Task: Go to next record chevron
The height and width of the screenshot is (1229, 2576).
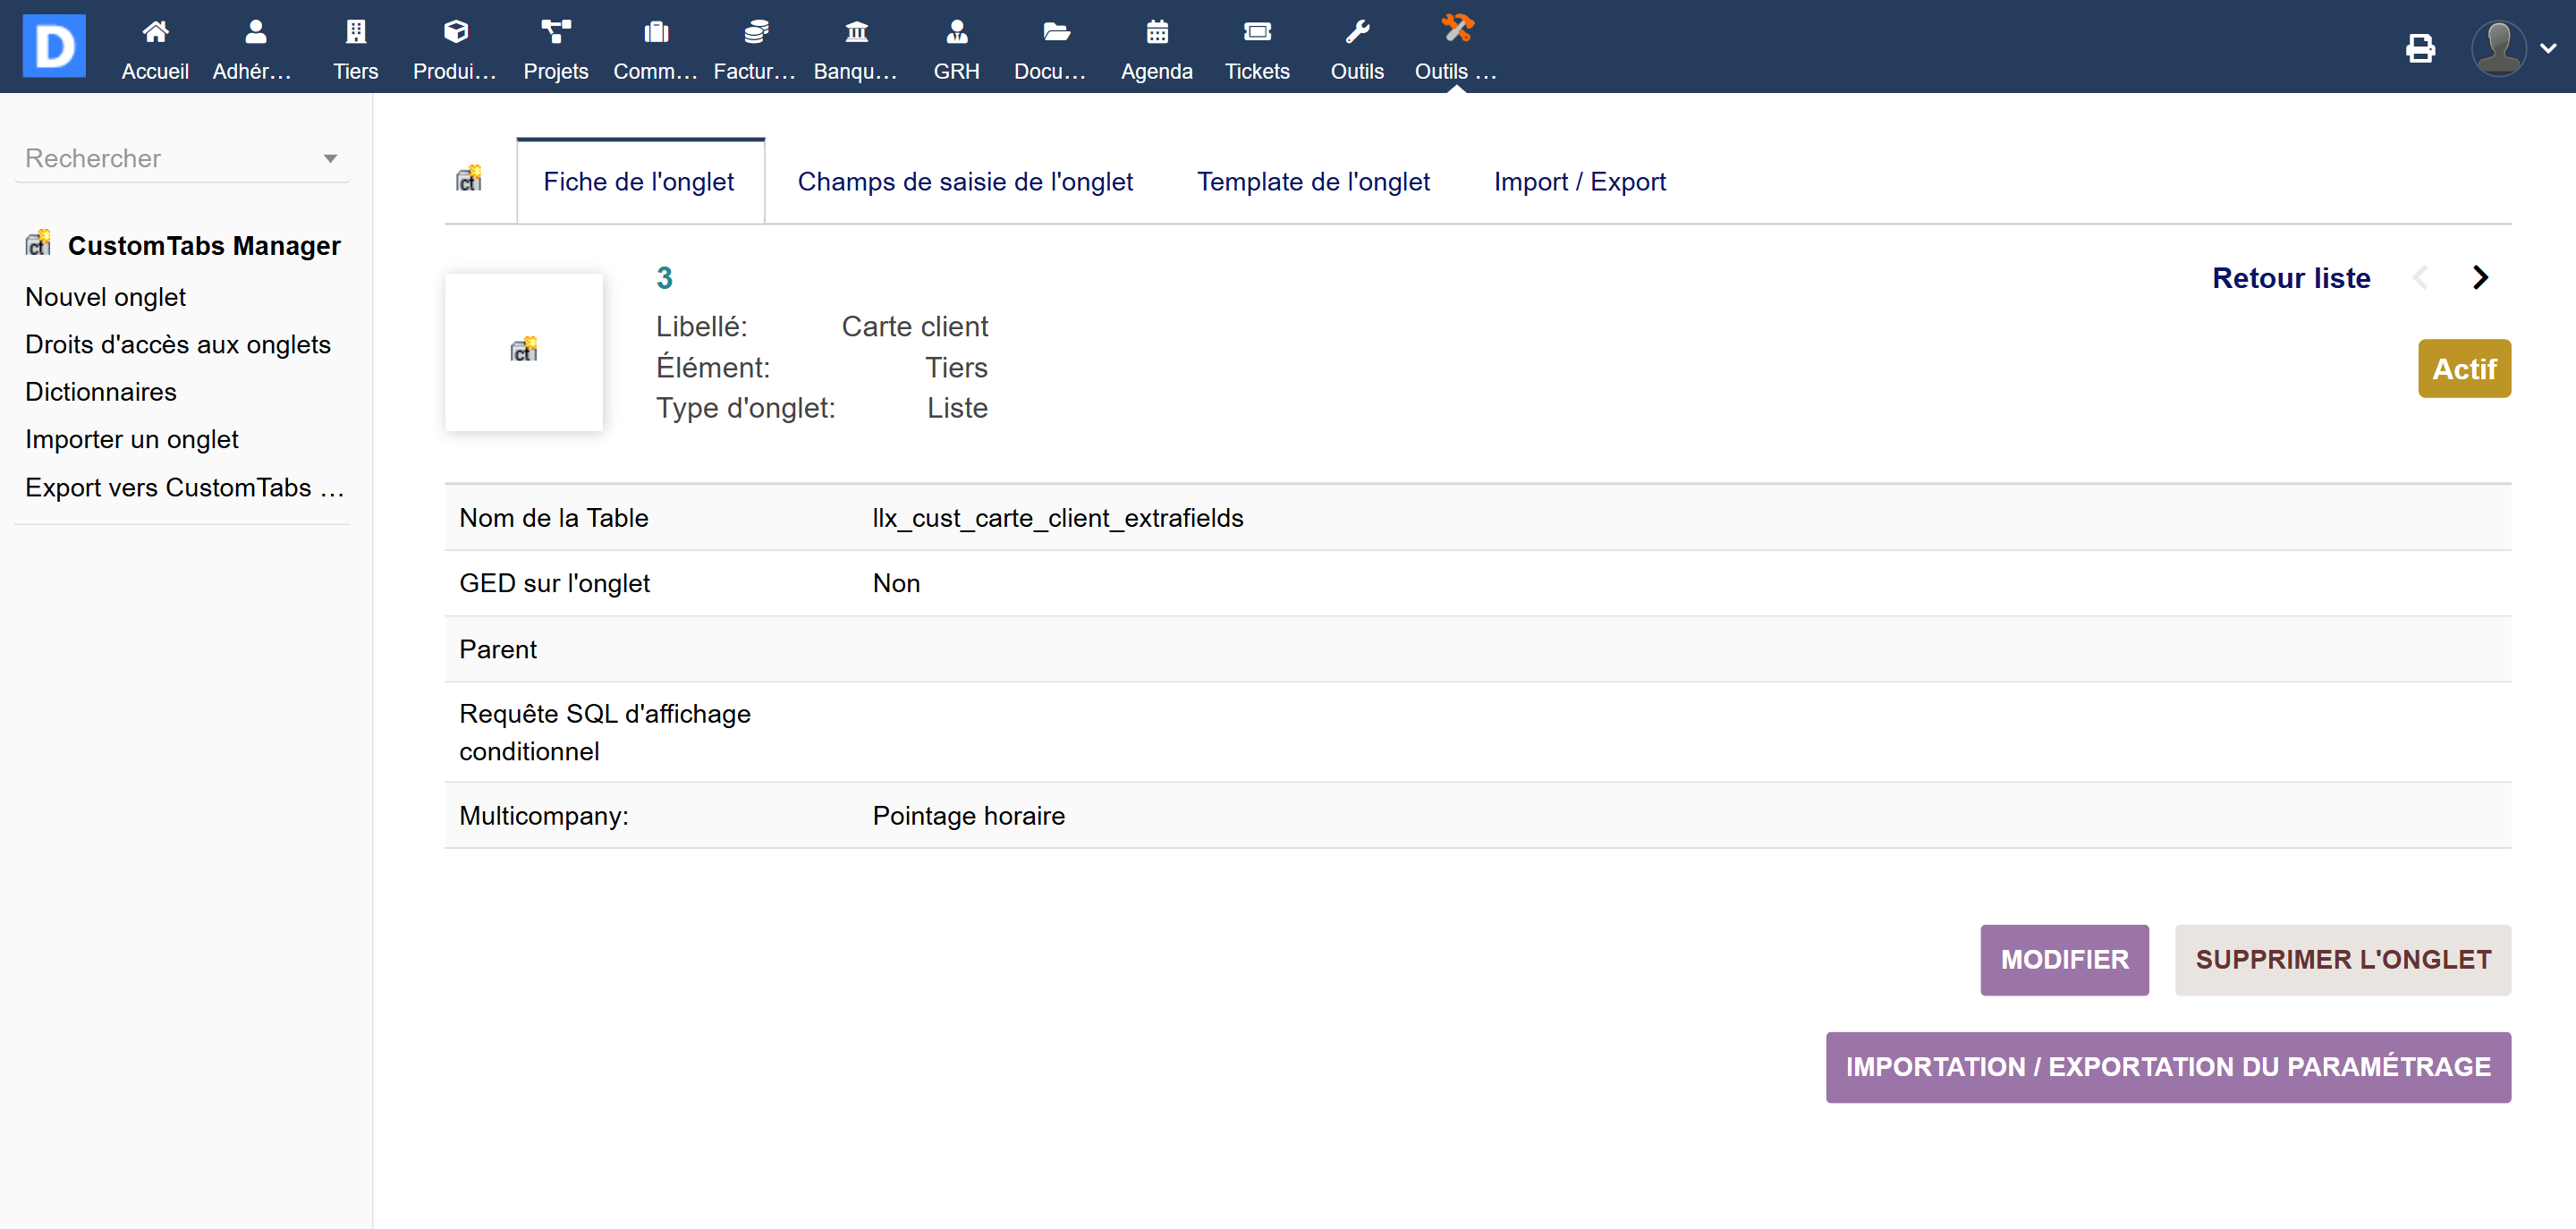Action: [2480, 277]
